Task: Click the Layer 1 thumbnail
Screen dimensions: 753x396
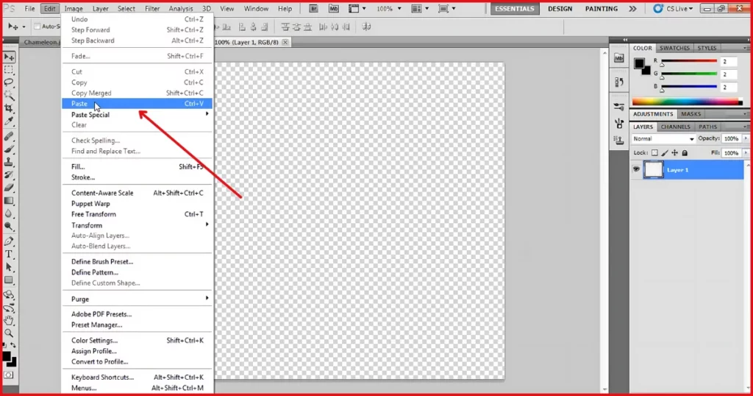Action: pyautogui.click(x=653, y=169)
